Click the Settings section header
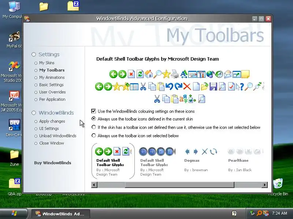The height and width of the screenshot is (219, 293). click(49, 54)
